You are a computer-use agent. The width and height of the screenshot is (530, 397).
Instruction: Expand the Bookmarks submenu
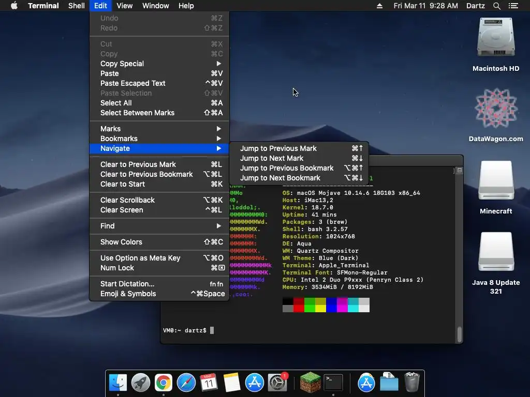click(x=159, y=139)
